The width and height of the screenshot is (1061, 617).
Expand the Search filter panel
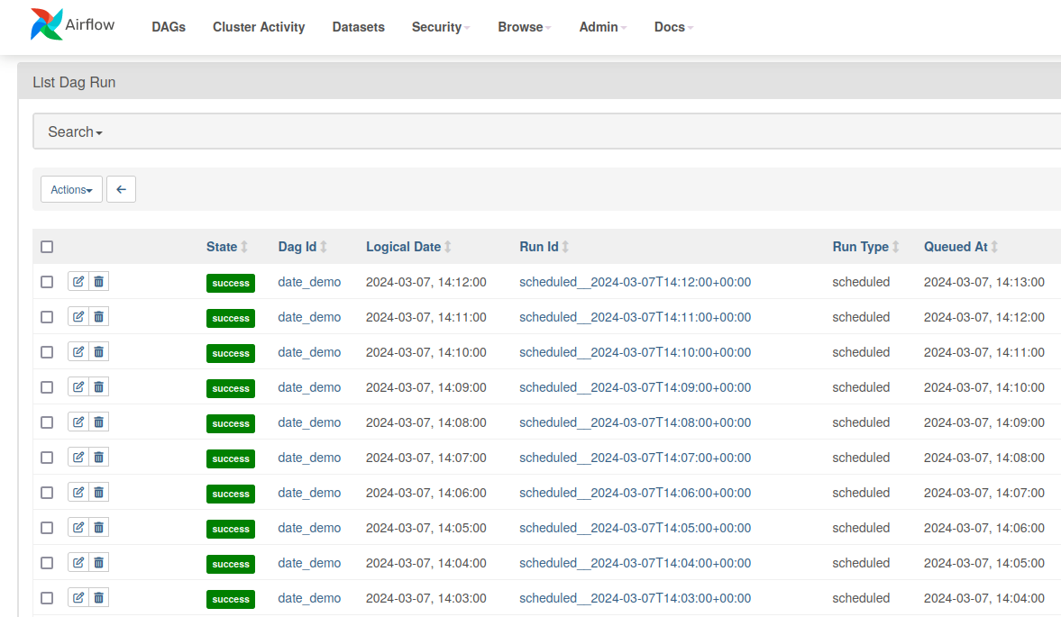tap(75, 132)
